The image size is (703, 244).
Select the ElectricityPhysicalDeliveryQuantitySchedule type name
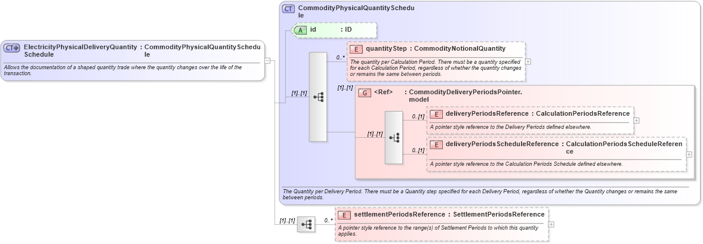80,50
